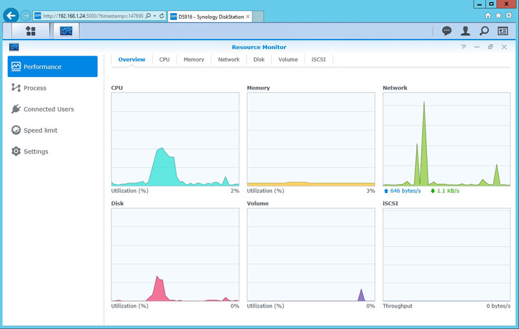Click the Network traffic graph
519x329 pixels.
(446, 139)
